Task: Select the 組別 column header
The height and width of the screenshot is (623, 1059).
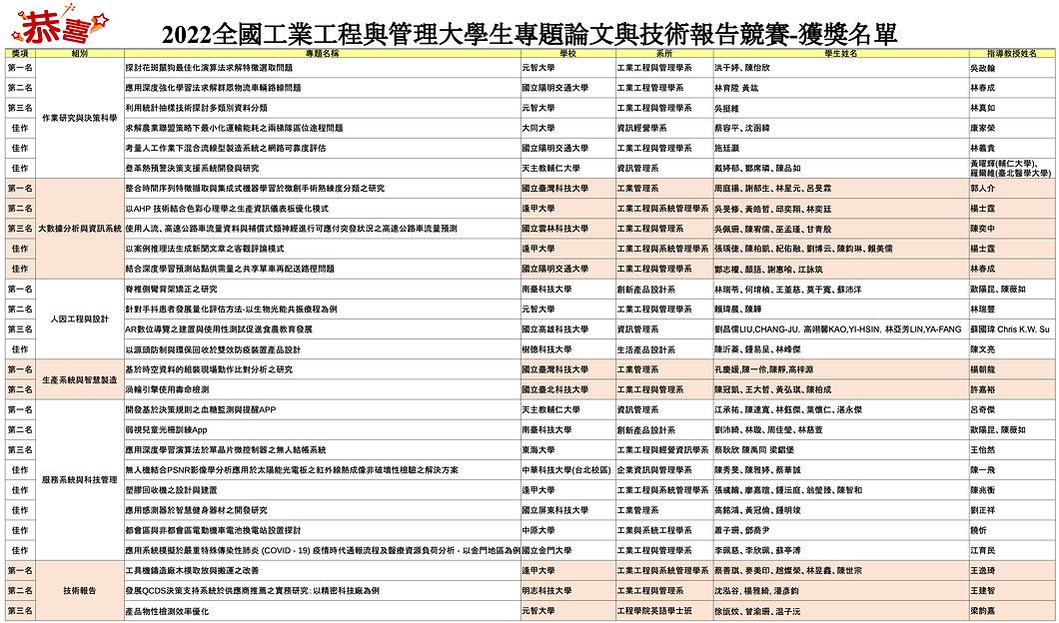Action: pyautogui.click(x=79, y=53)
